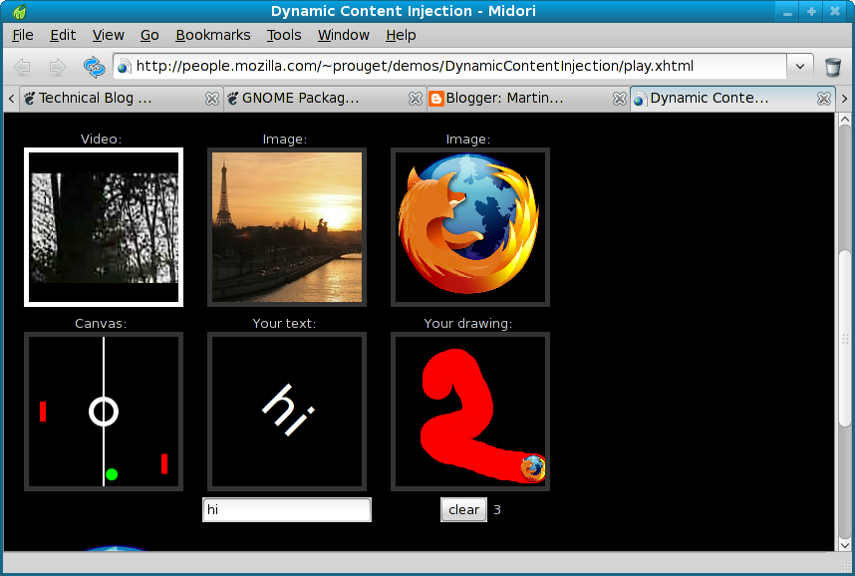The height and width of the screenshot is (576, 855).
Task: Open the Edit menu
Action: (x=63, y=35)
